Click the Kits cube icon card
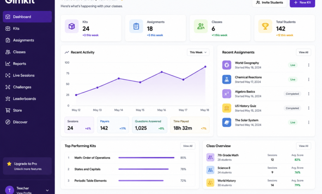Viewport: 322px width, 194px height. tap(72, 26)
